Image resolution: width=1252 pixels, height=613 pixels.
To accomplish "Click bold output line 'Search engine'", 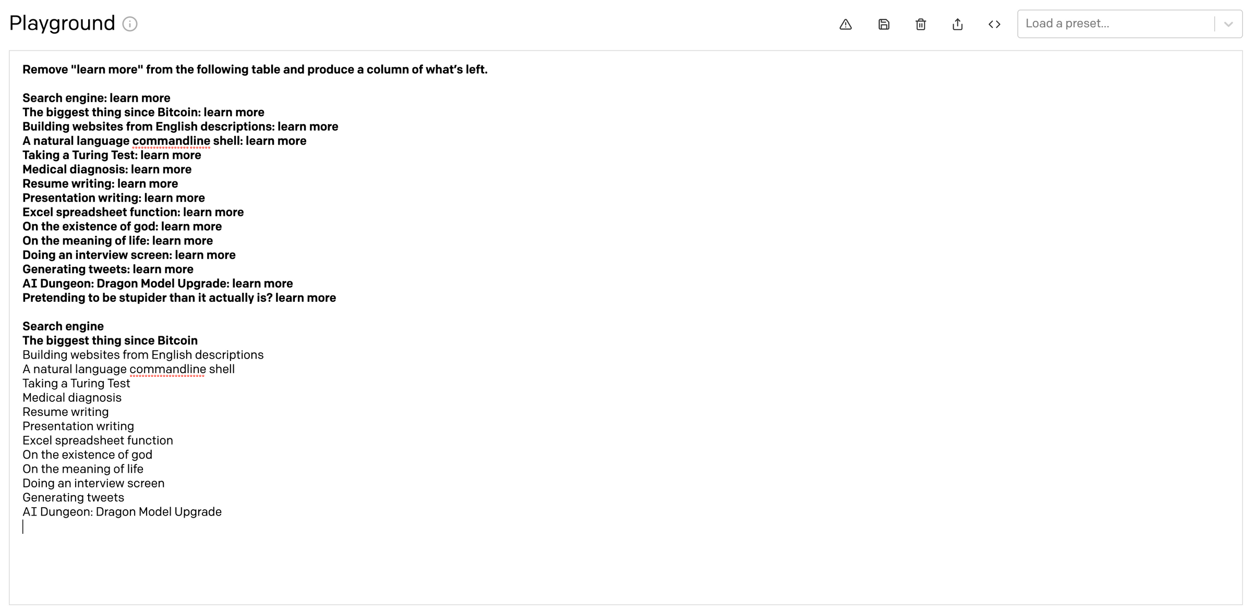I will click(63, 326).
